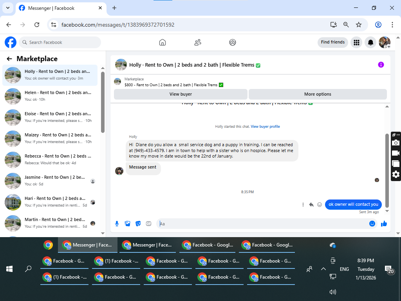Click the address bar URL
This screenshot has height=301, width=401.
117,25
